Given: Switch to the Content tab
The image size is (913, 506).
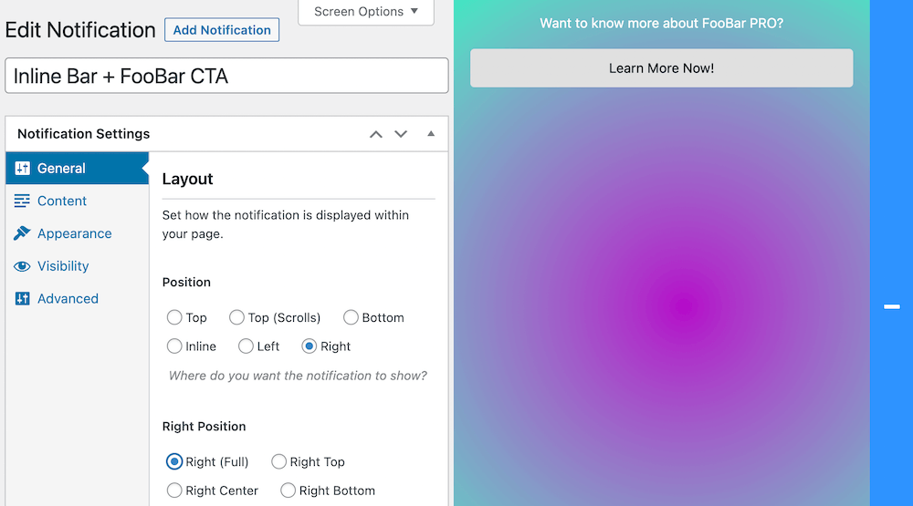Looking at the screenshot, I should [78, 201].
